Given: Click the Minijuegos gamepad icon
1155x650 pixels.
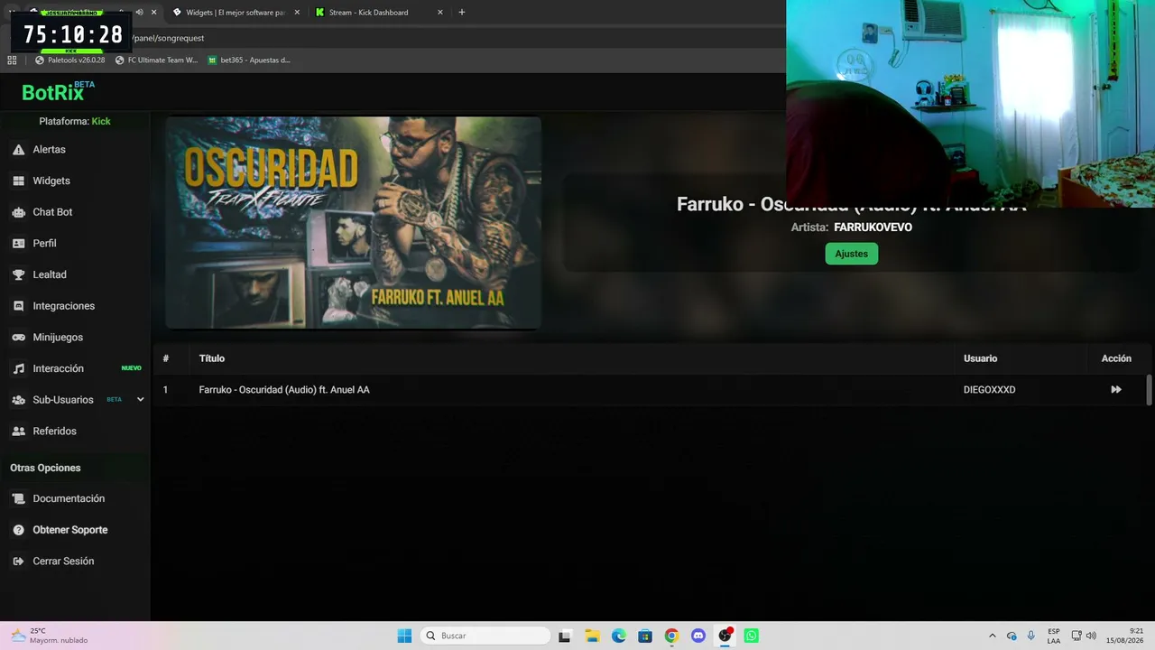Looking at the screenshot, I should [18, 338].
